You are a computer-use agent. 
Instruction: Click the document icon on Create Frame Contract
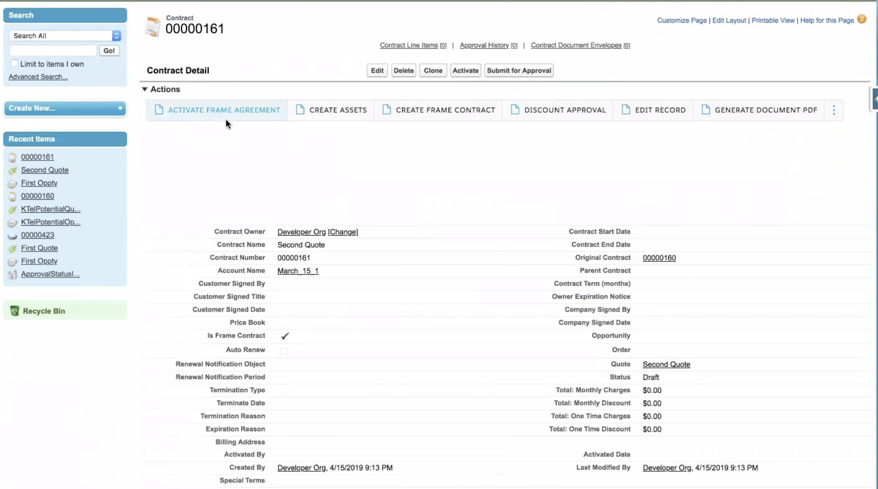pyautogui.click(x=386, y=110)
